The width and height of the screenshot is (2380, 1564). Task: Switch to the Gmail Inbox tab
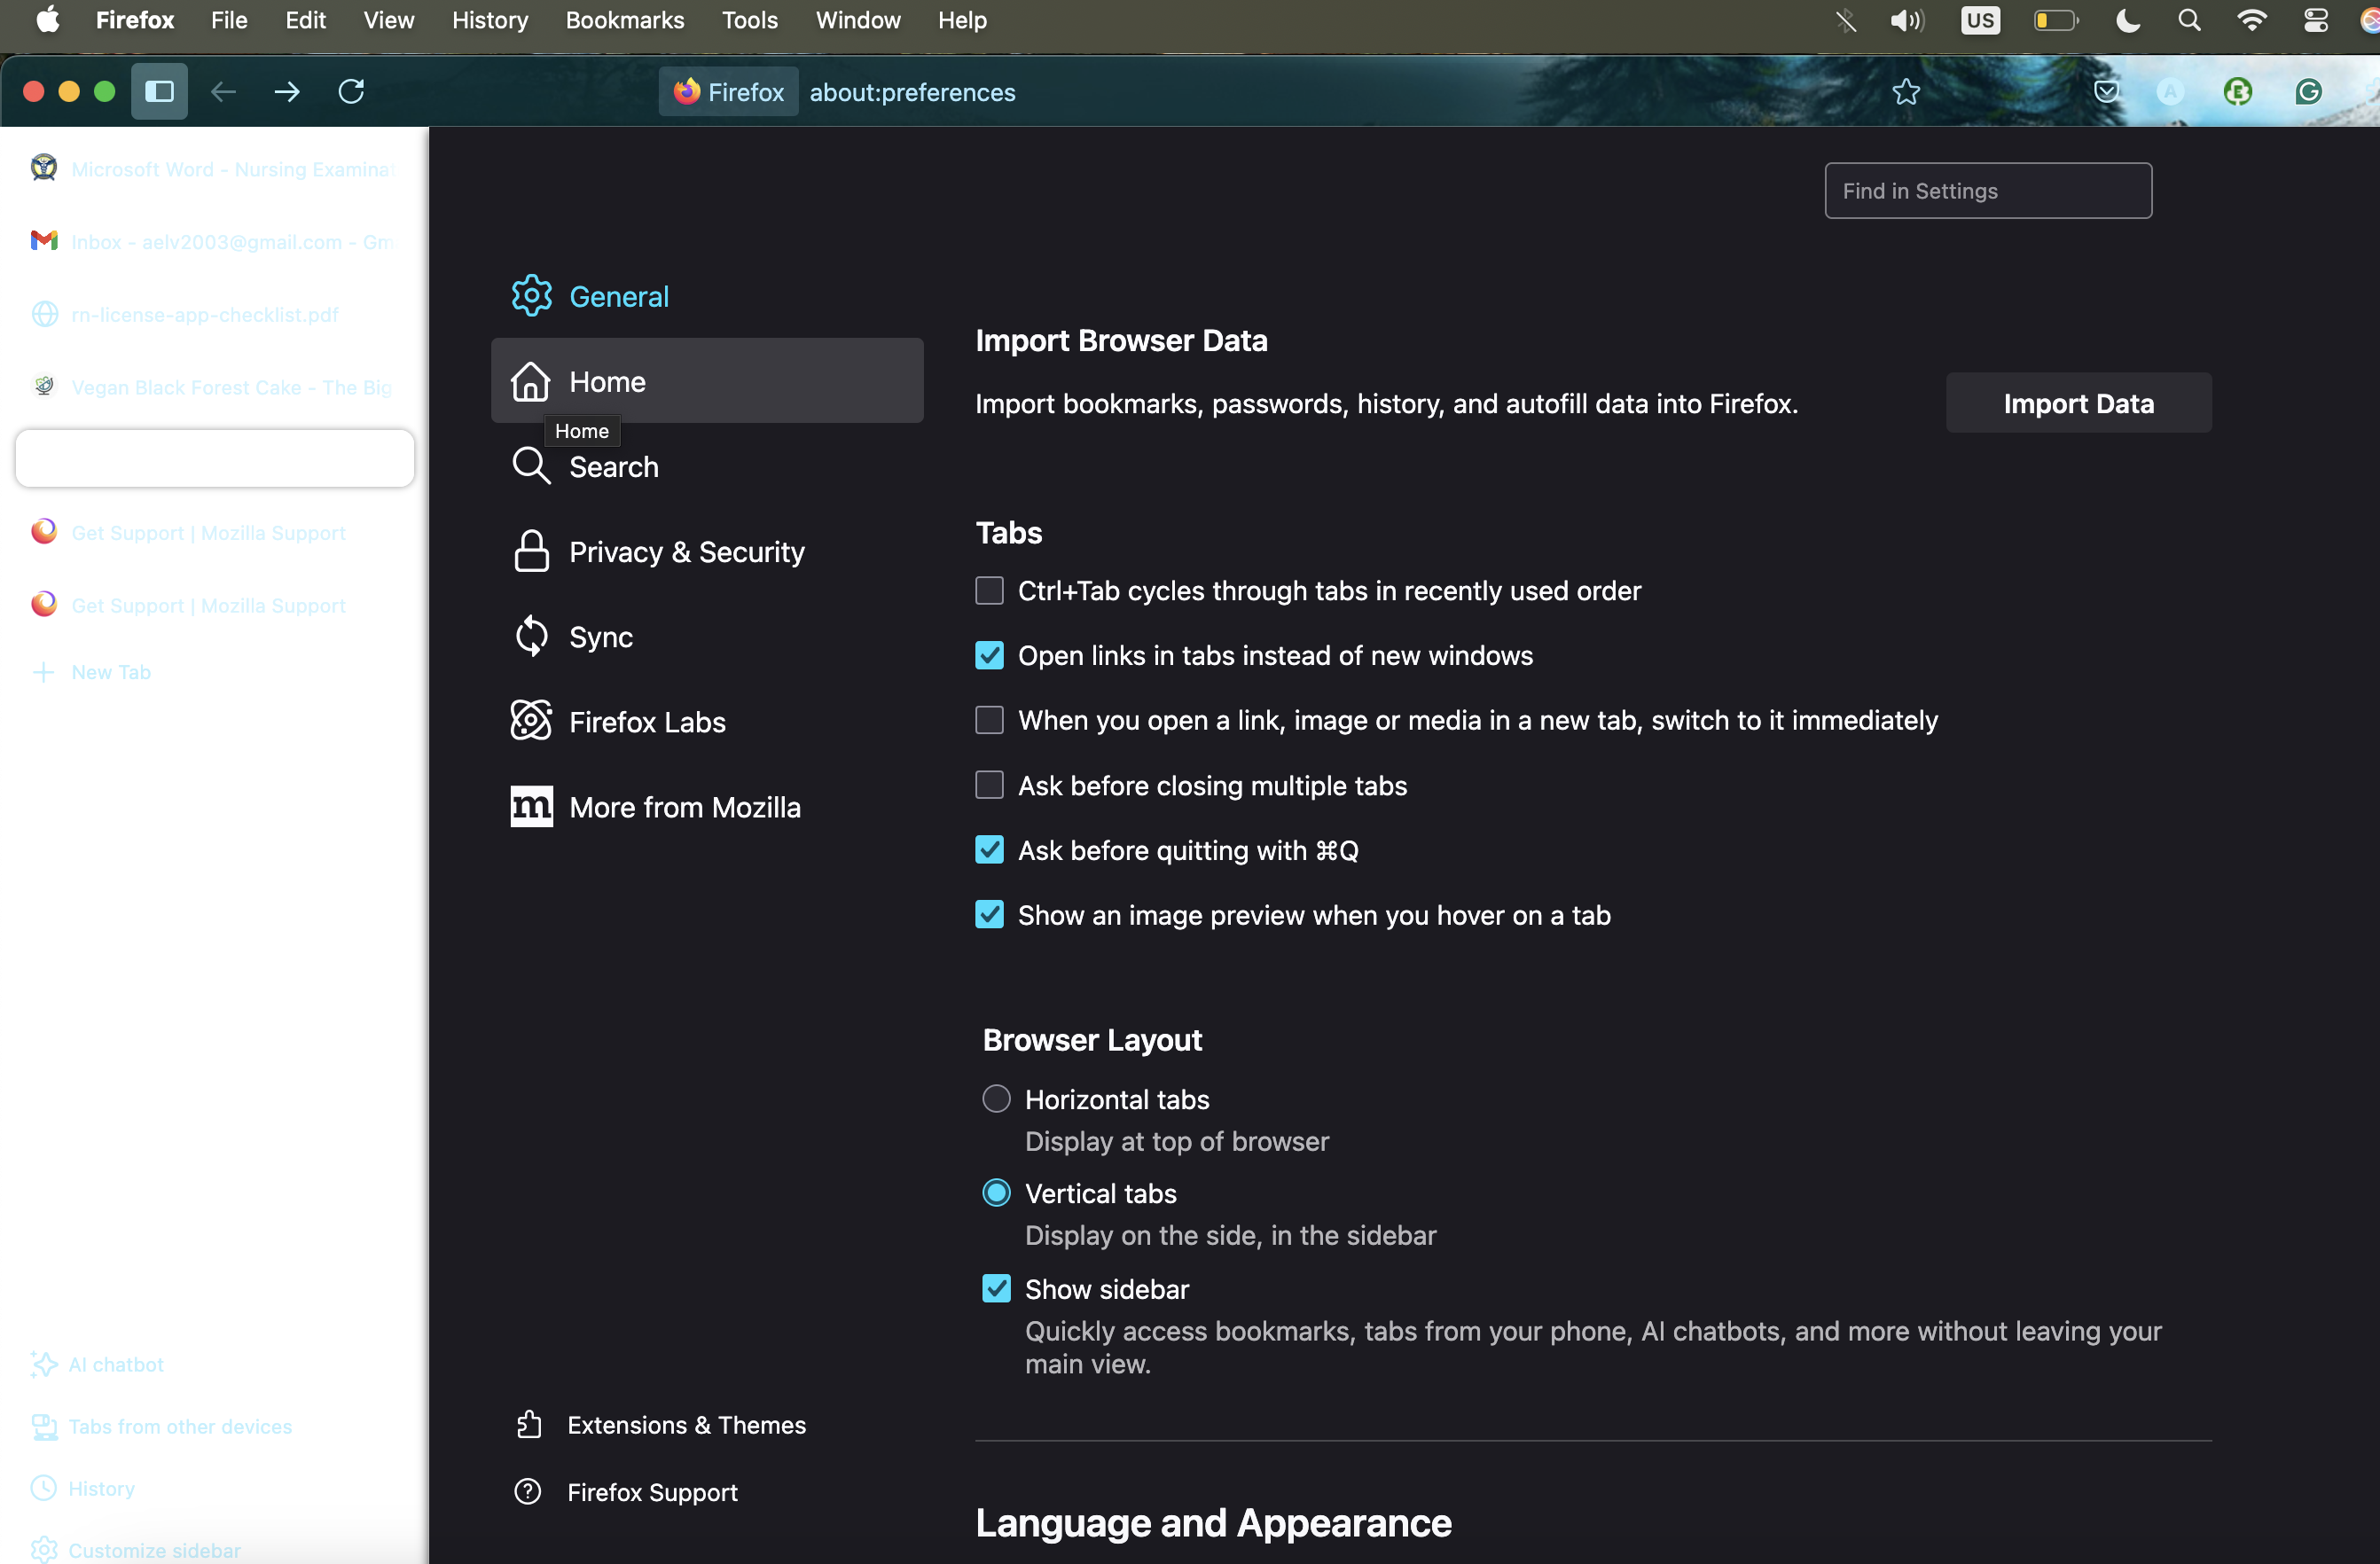pyautogui.click(x=214, y=241)
